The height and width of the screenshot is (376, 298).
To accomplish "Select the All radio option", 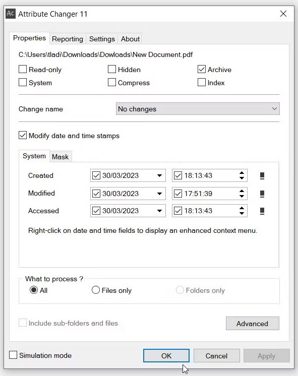I will click(x=34, y=290).
